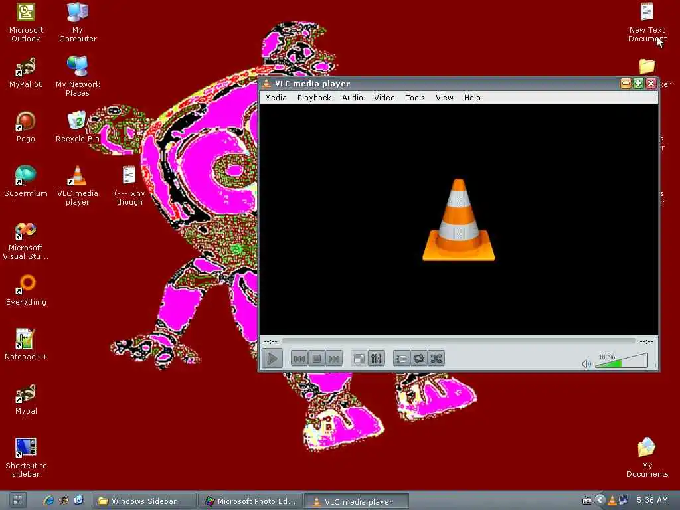
Task: Open the Playback menu
Action: point(314,98)
